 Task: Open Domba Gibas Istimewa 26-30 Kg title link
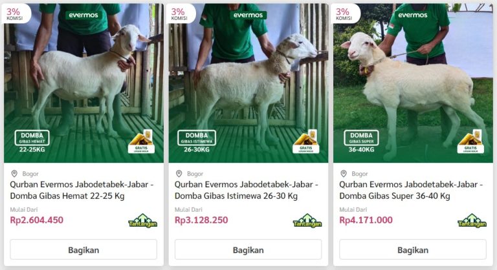pos(247,190)
